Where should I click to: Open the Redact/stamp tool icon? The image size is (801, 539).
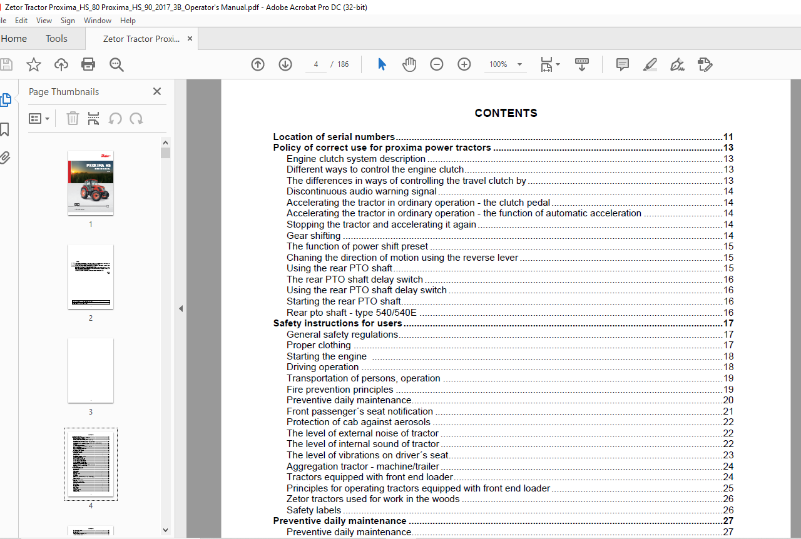point(705,64)
